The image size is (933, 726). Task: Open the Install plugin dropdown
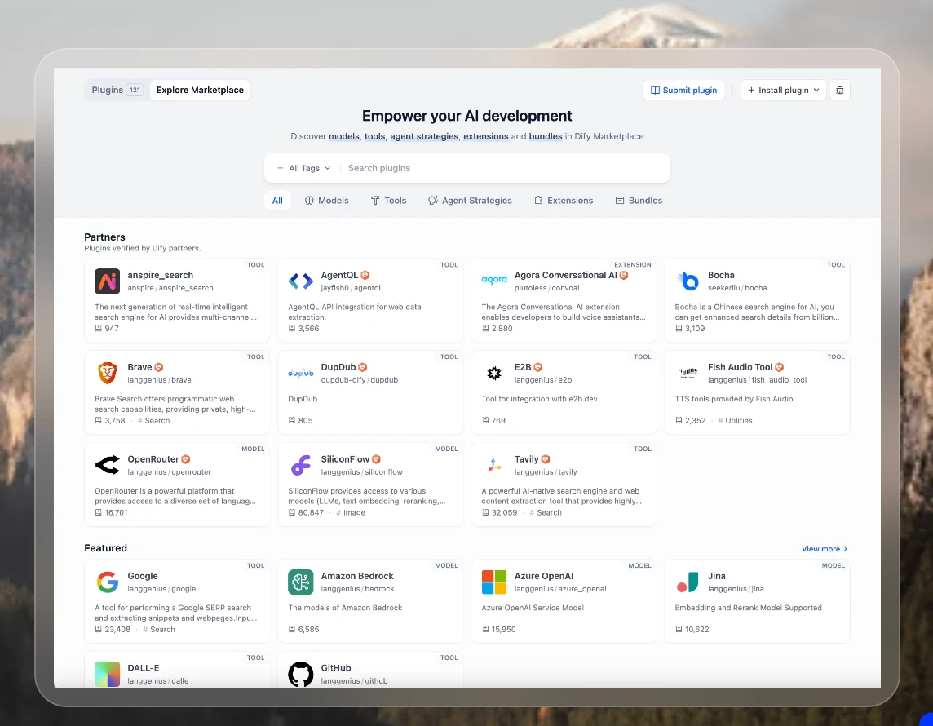(783, 90)
